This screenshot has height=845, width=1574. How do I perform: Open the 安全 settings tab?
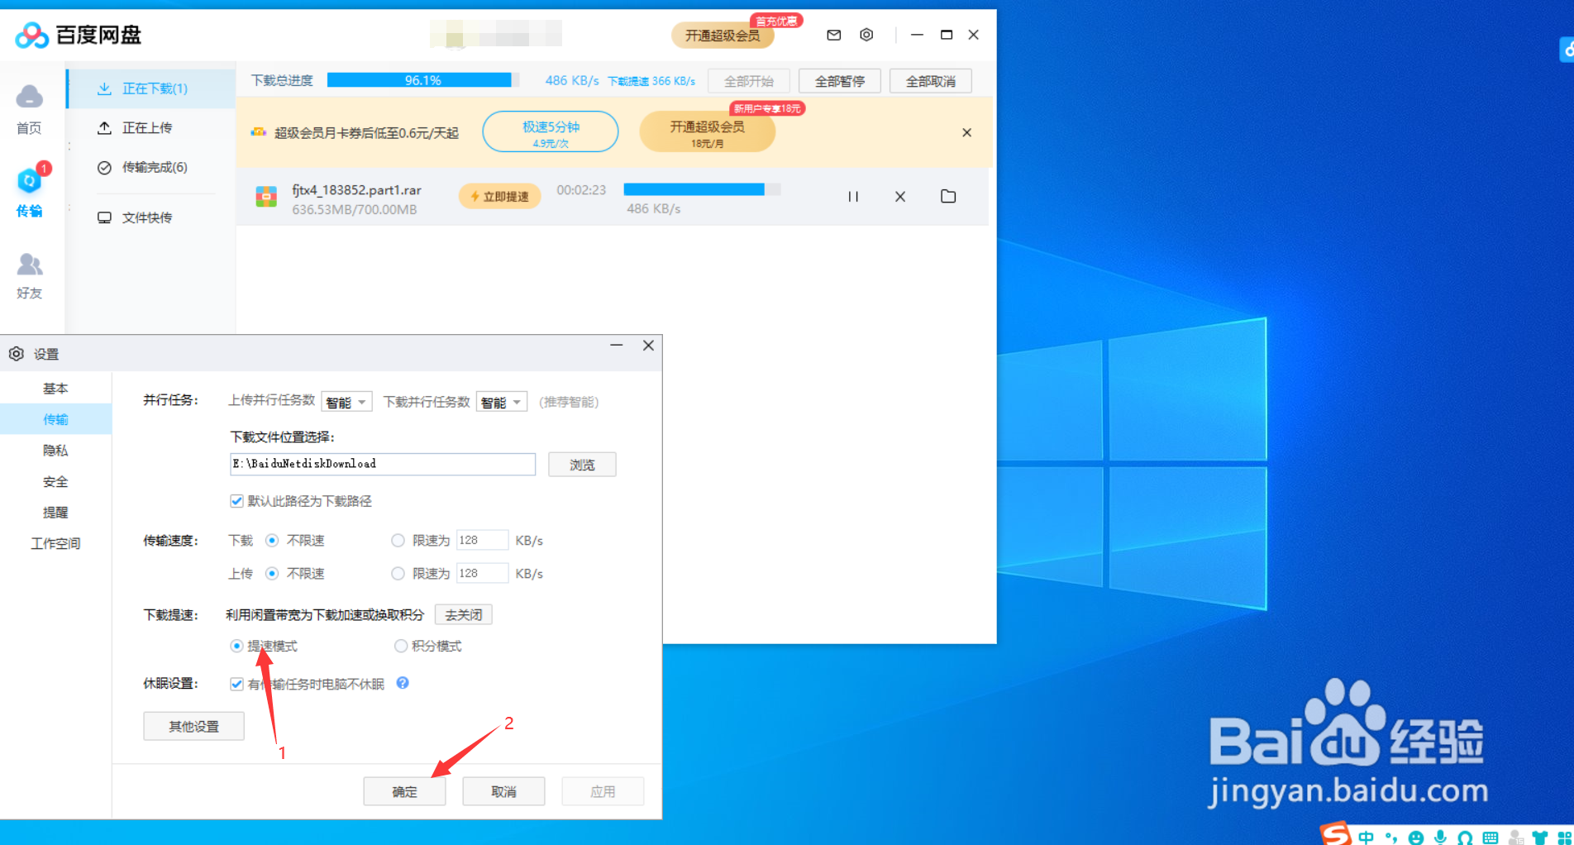pyautogui.click(x=55, y=481)
